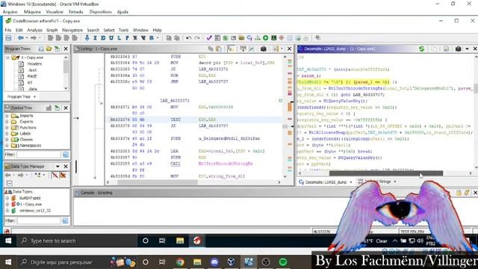Click the TEST EBX,EBX instruction line
The image size is (478, 269).
tap(195, 120)
